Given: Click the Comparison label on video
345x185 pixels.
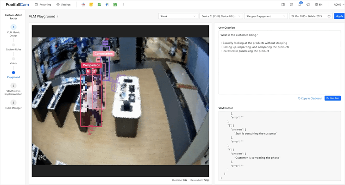Looking at the screenshot, I should pos(91,65).
